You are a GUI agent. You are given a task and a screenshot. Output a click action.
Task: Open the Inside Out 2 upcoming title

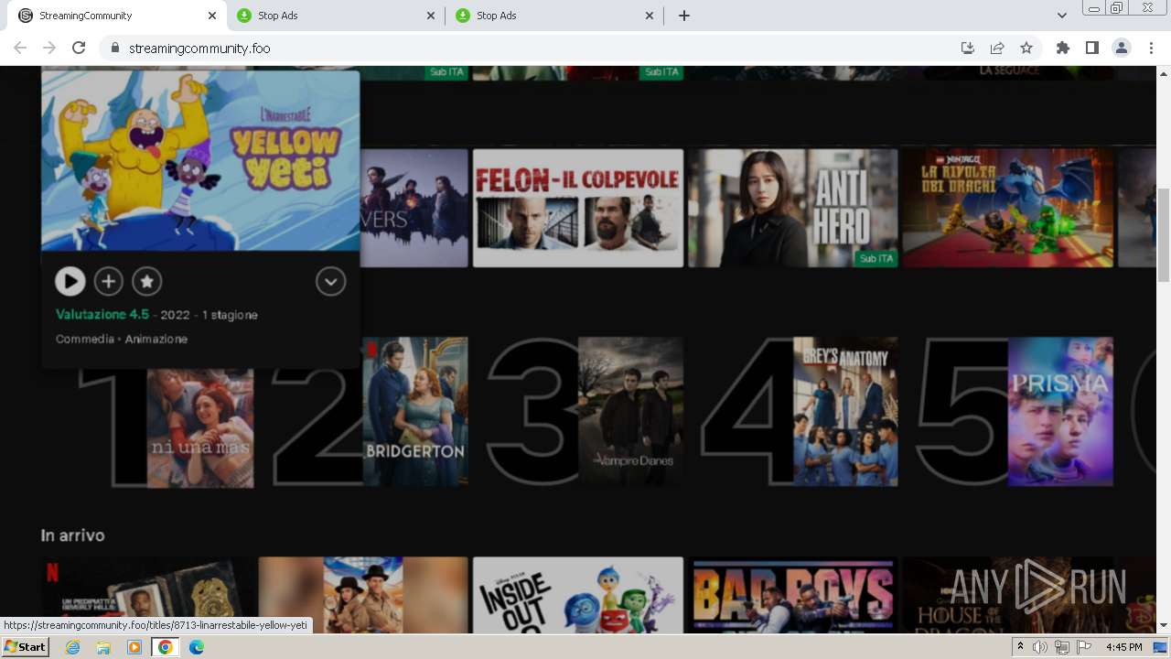(x=578, y=595)
